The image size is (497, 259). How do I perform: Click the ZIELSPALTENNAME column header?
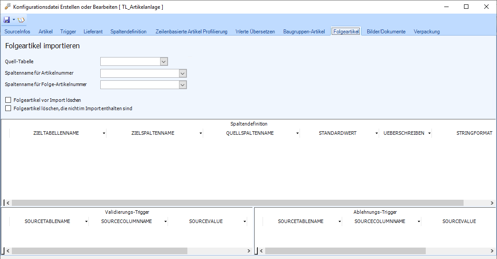(x=153, y=133)
